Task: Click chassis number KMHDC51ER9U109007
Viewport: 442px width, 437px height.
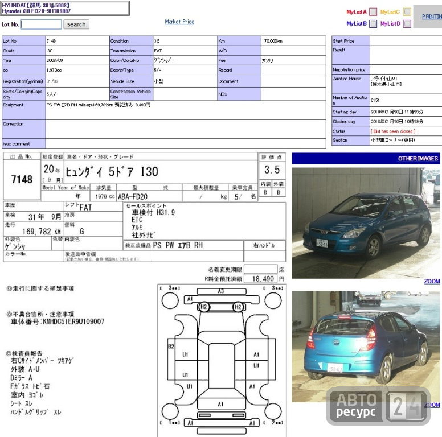Action: coord(73,321)
